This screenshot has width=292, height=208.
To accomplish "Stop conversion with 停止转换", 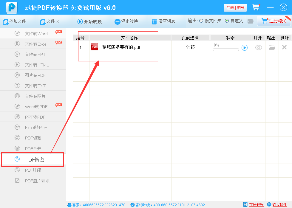I will tap(126, 21).
